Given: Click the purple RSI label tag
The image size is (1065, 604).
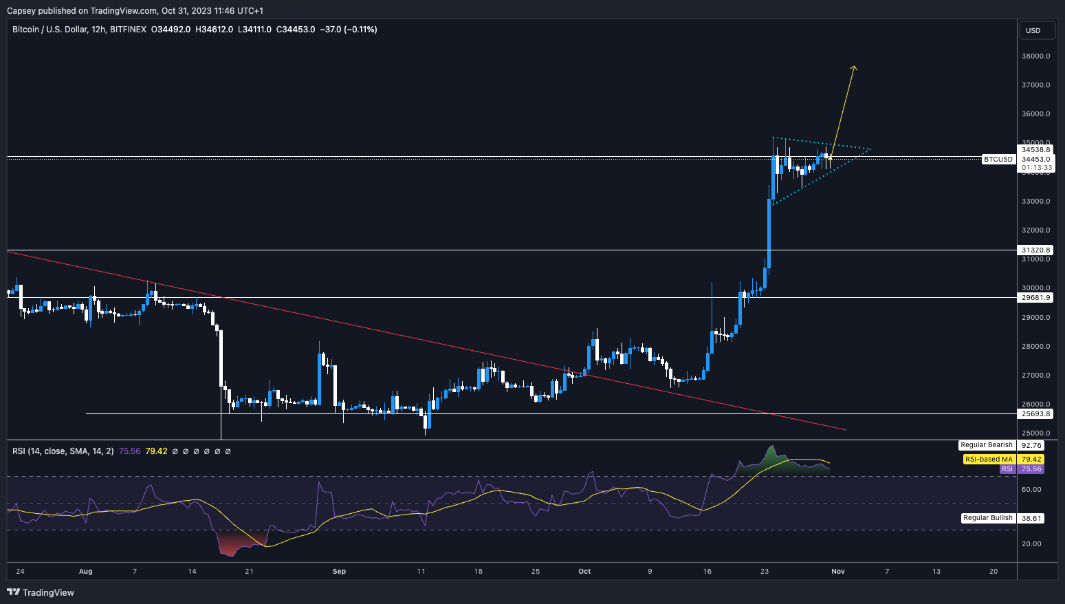Looking at the screenshot, I should (1007, 469).
